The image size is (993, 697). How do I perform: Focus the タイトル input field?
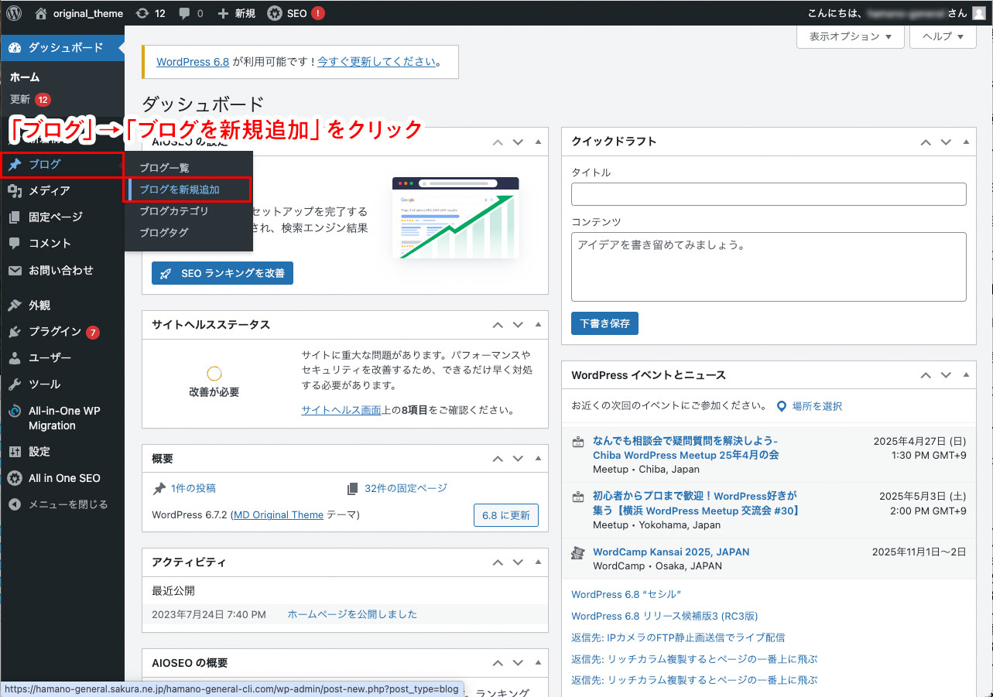point(769,194)
